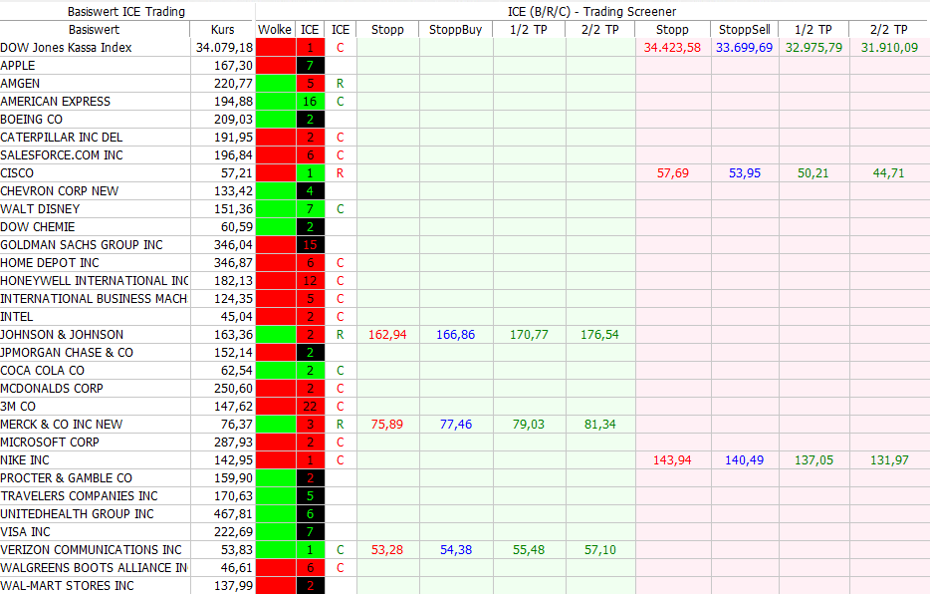Screen dimensions: 930x594
Task: Click the AMGEN row name
Action: 20,84
